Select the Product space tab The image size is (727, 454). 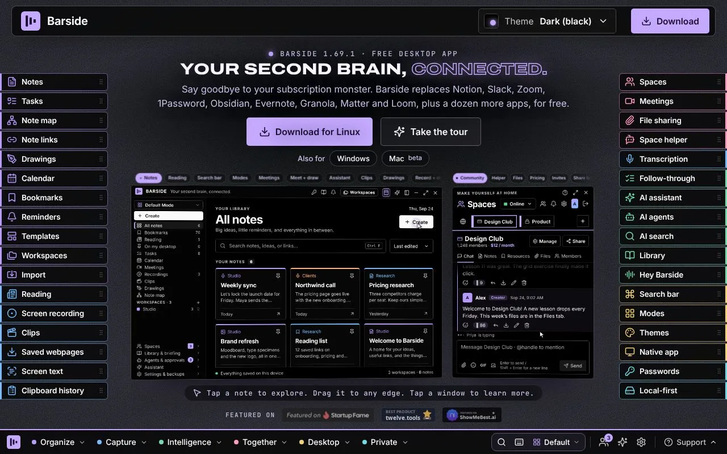coord(537,221)
